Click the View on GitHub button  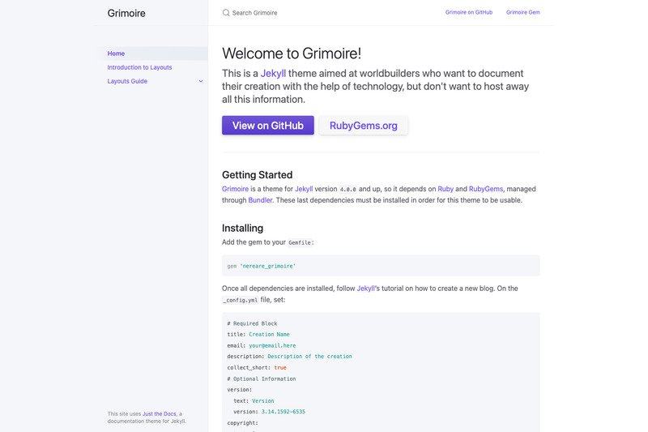coord(268,126)
